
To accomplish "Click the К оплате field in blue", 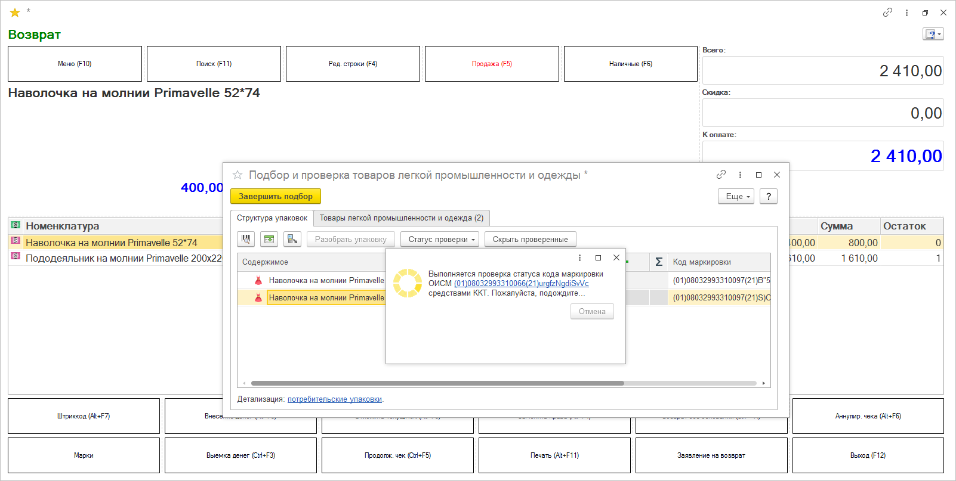I will click(x=823, y=156).
